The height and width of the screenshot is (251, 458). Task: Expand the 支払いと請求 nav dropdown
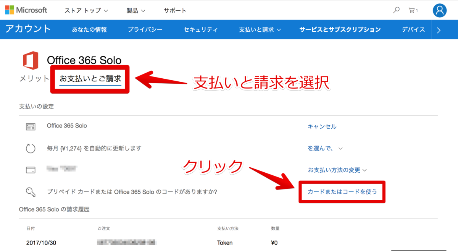pos(260,29)
